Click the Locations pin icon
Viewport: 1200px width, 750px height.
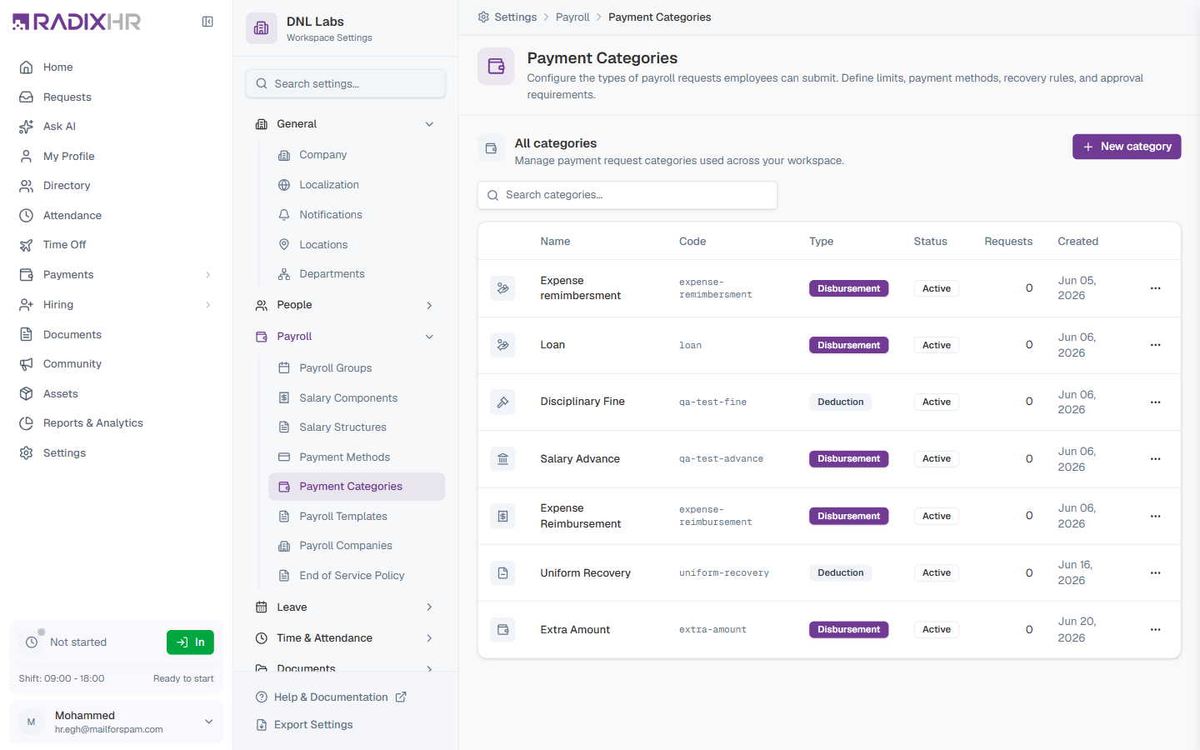(284, 245)
